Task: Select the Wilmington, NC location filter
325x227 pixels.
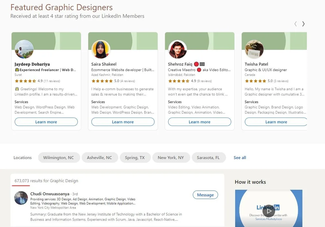Action: (58, 158)
